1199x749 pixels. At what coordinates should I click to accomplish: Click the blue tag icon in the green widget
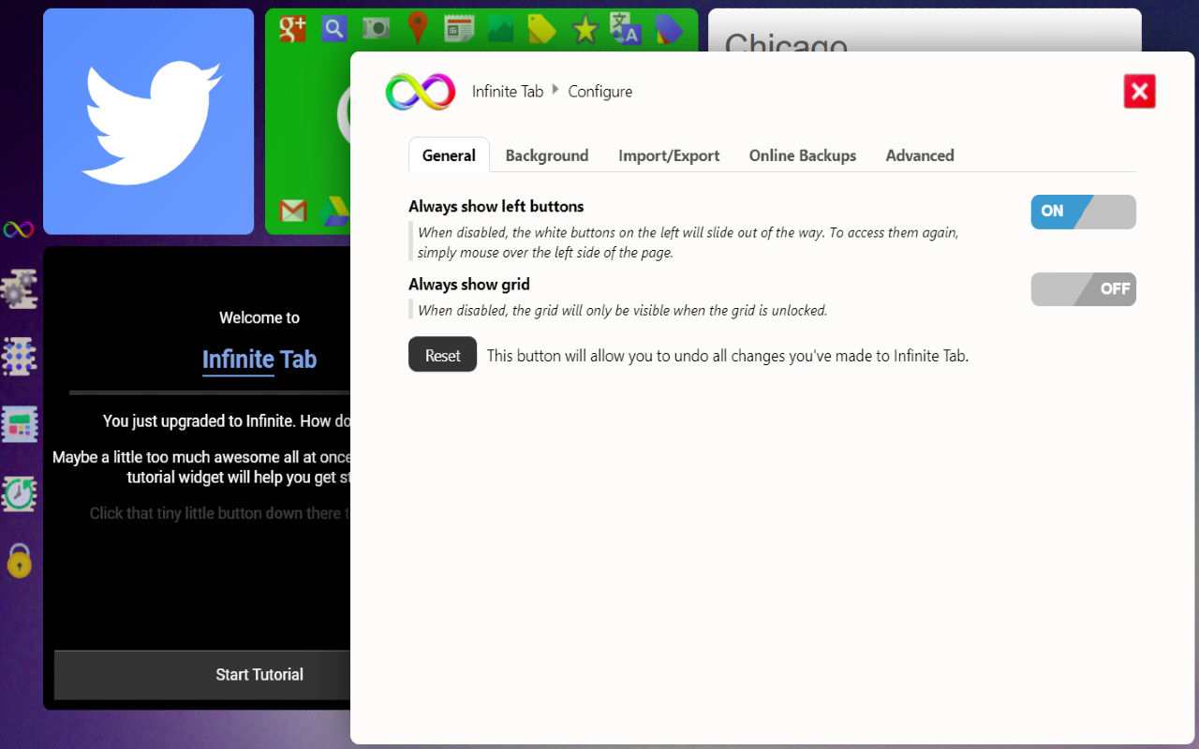pyautogui.click(x=668, y=29)
